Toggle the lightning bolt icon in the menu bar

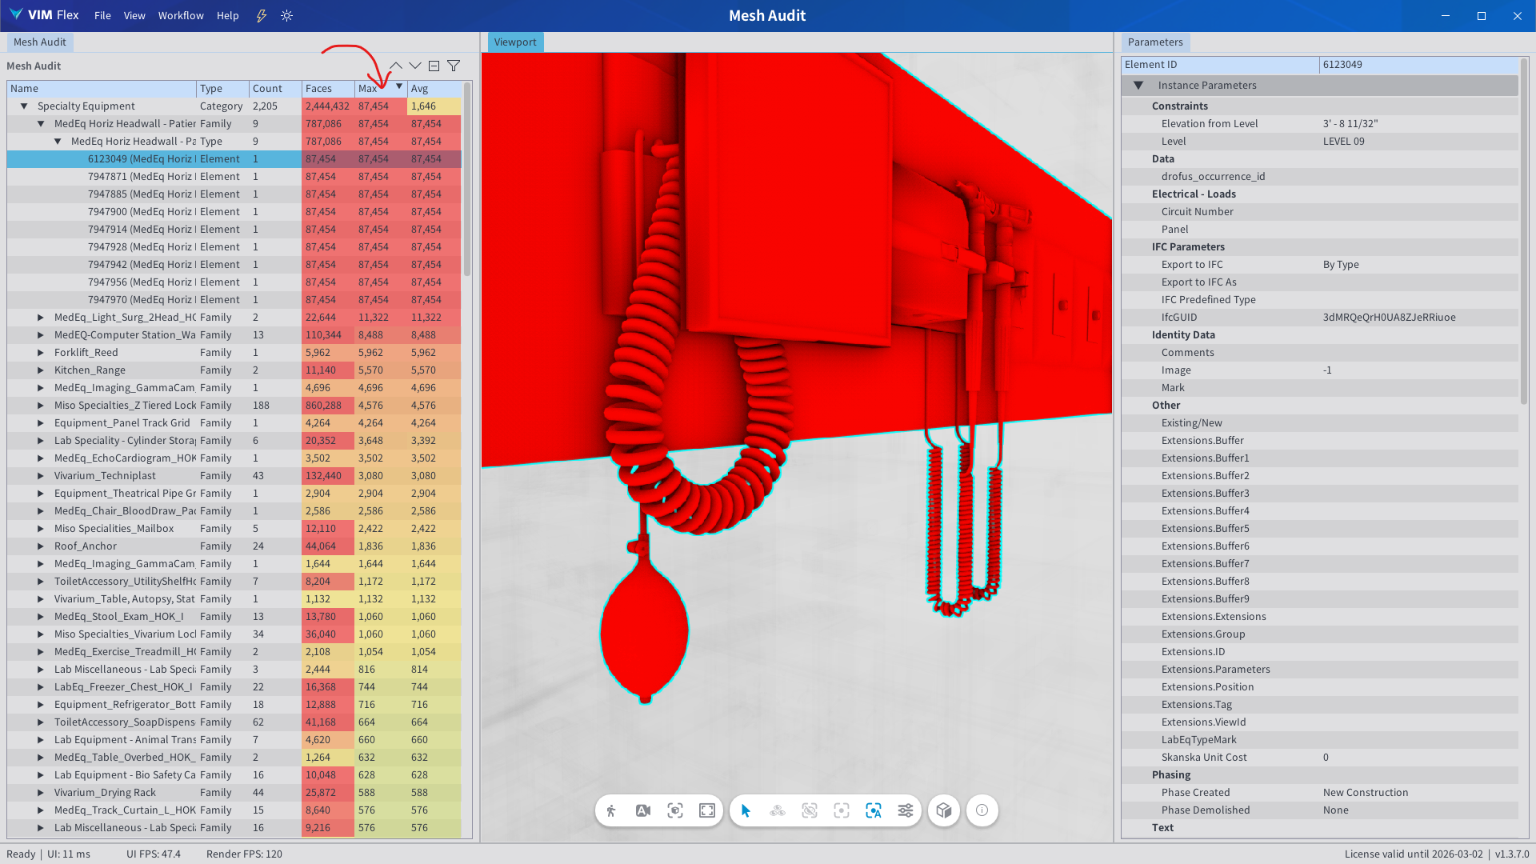[x=262, y=15]
